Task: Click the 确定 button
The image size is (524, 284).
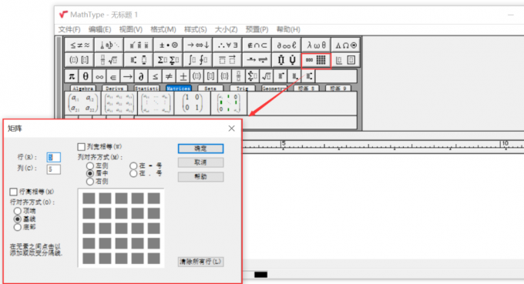Action: coord(200,149)
